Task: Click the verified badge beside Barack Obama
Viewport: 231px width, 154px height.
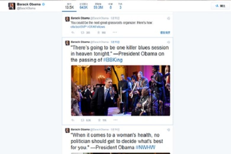Action: coord(44,4)
